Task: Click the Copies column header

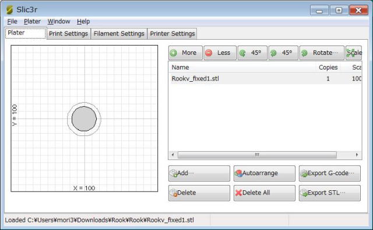Action: point(328,68)
